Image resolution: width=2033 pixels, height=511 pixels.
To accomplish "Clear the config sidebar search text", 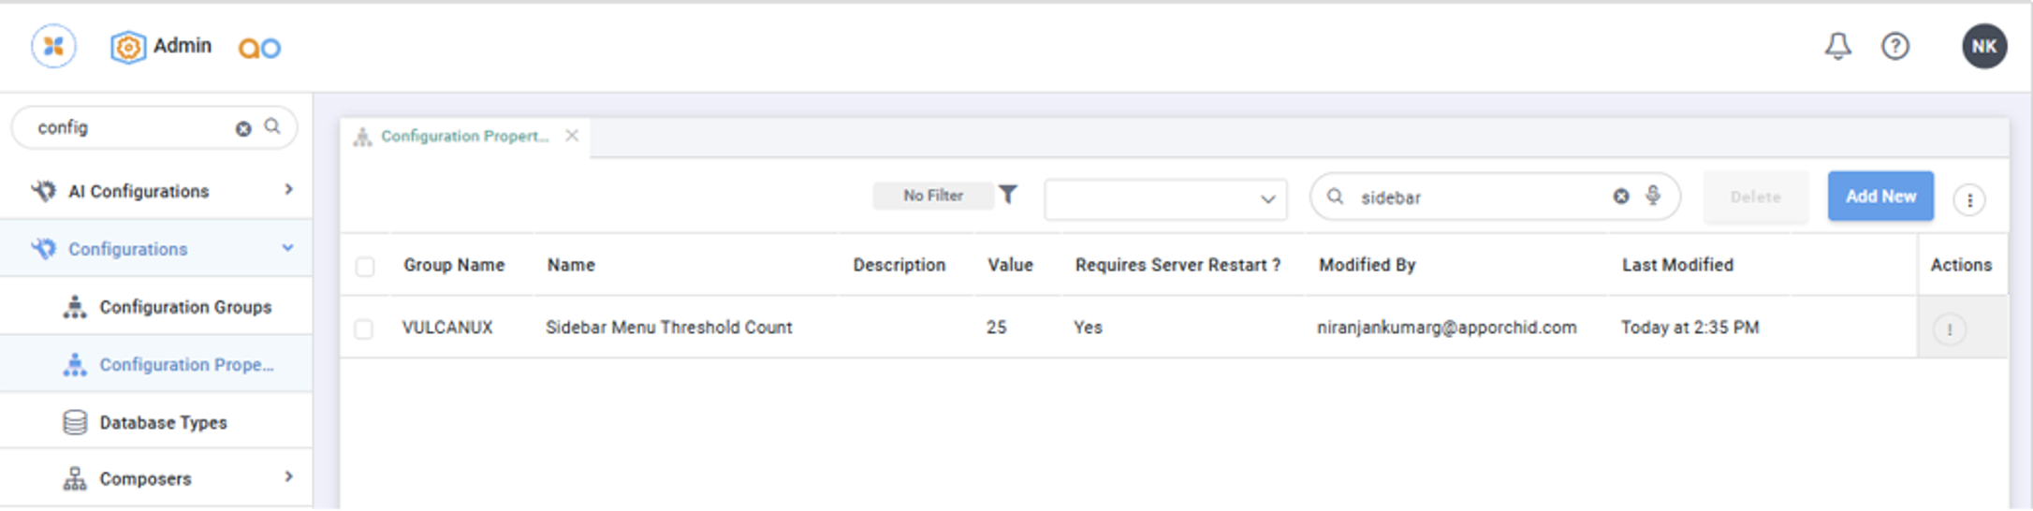I will [x=243, y=128].
